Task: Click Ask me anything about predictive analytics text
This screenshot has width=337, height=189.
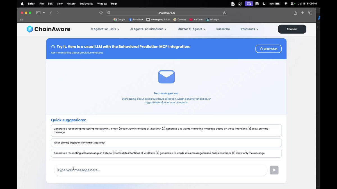Action: click(77, 53)
